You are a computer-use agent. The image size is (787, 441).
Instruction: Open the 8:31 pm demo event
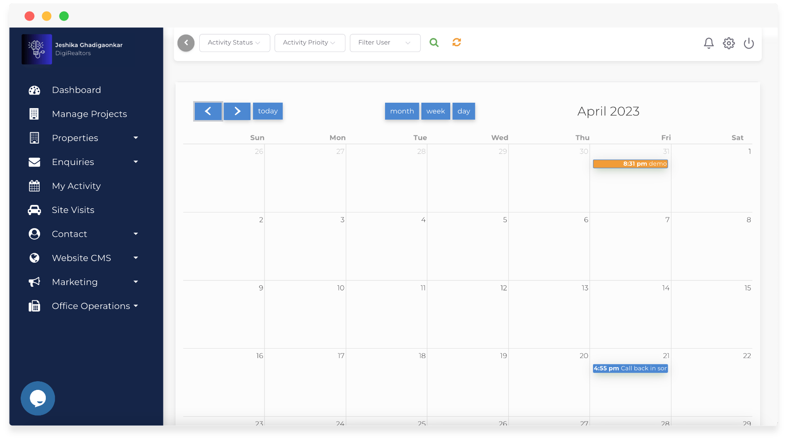point(630,164)
